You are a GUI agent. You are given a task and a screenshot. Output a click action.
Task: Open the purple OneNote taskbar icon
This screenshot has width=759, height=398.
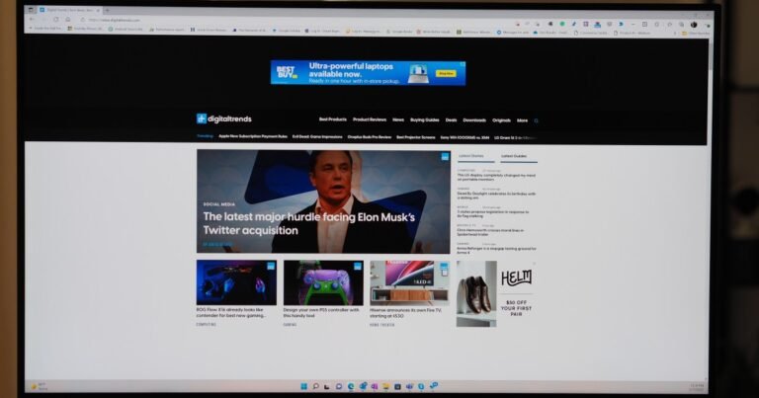(x=375, y=386)
